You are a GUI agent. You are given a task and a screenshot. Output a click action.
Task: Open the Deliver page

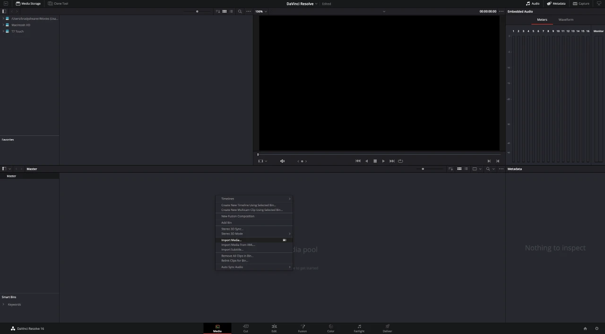(387, 328)
